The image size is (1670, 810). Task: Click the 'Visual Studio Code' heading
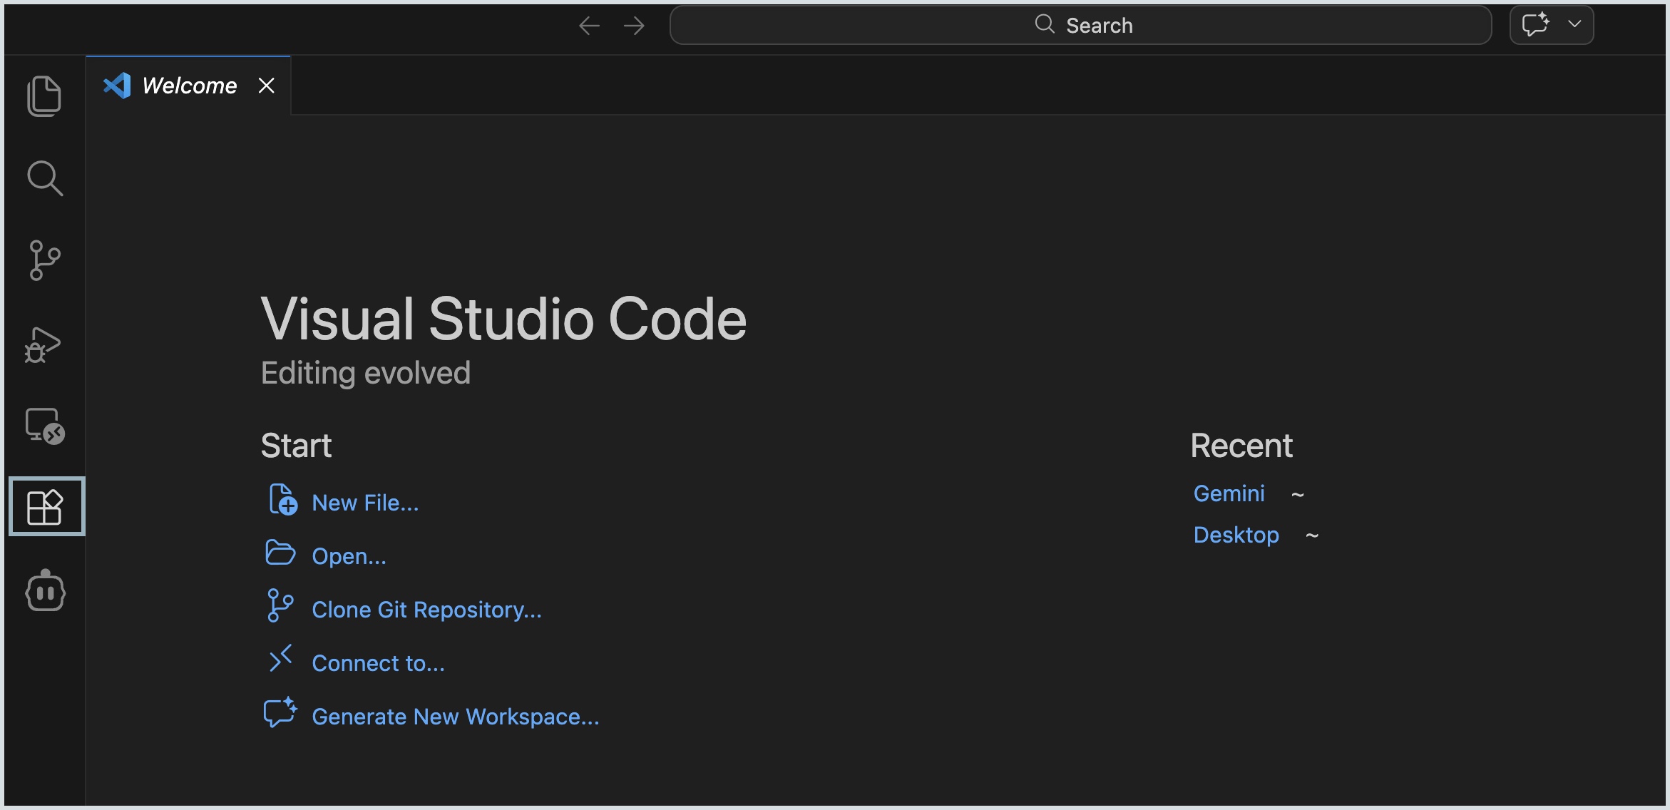pos(503,319)
